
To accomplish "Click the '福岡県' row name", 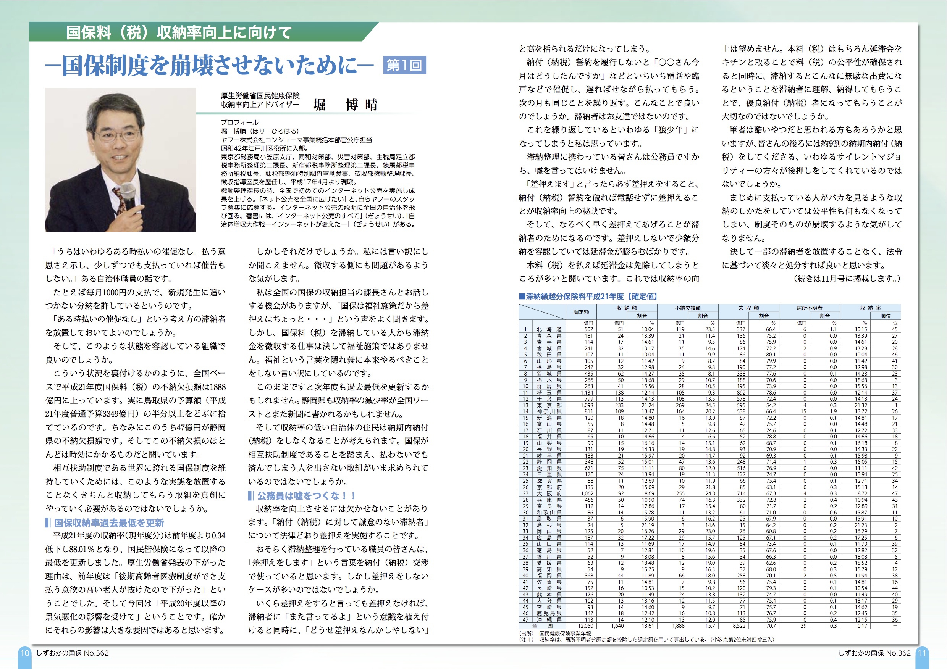I will tap(549, 576).
